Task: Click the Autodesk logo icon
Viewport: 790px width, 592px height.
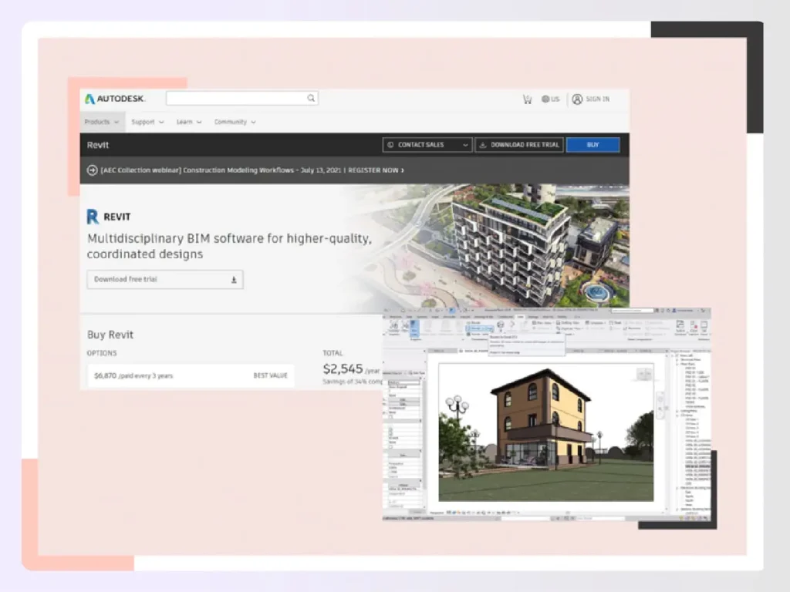Action: click(89, 99)
